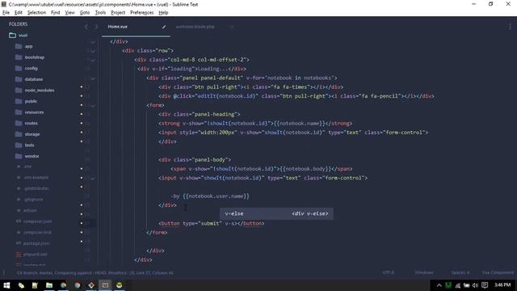Open the Find menu

click(56, 13)
